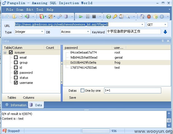Open the URL history dropdown arrow
The width and height of the screenshot is (173, 134).
click(x=142, y=24)
